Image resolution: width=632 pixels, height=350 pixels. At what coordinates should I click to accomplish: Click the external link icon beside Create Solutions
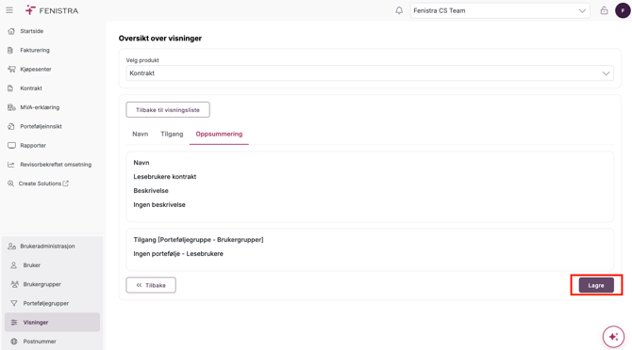(66, 183)
